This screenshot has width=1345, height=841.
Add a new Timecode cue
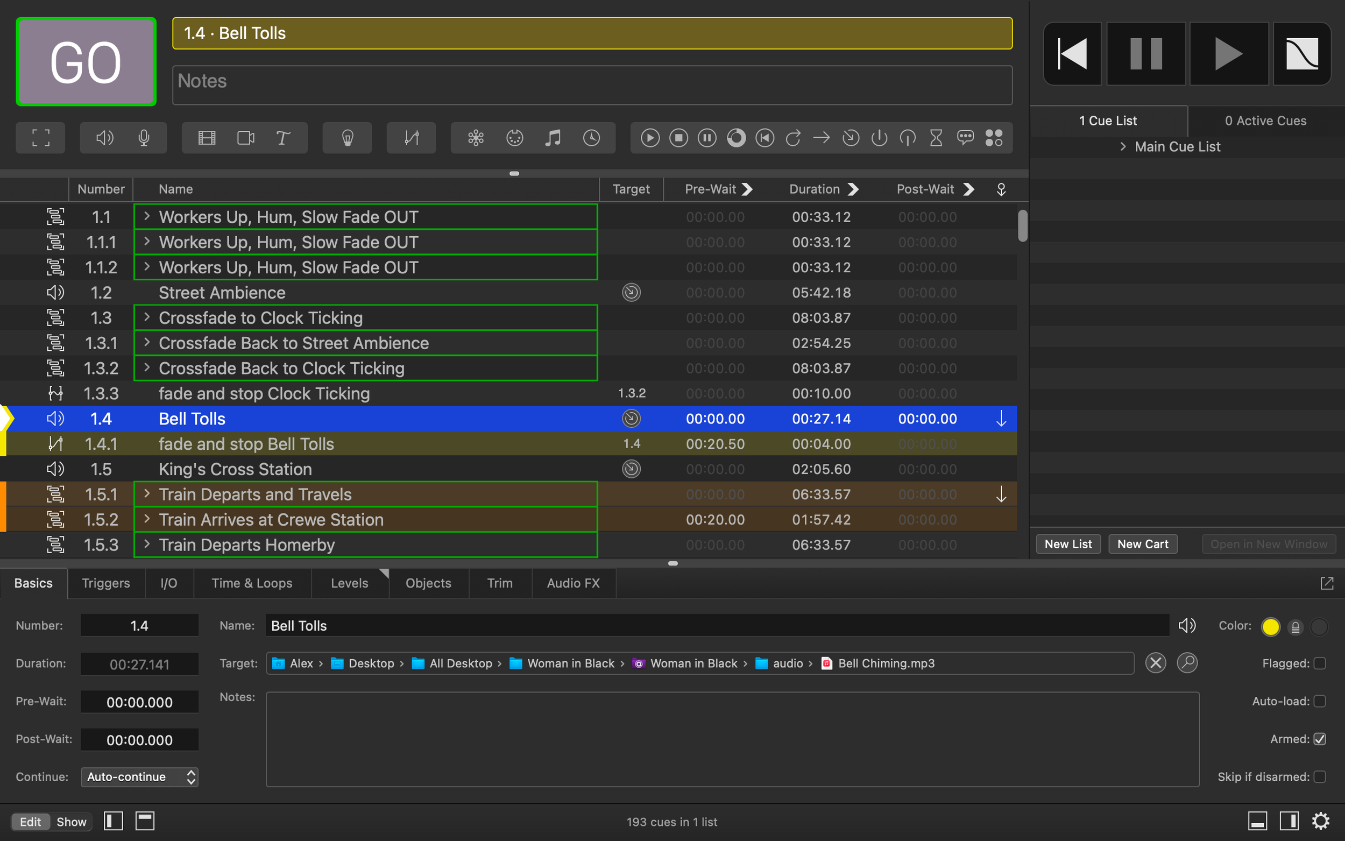point(591,138)
